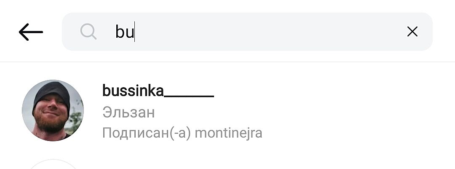The height and width of the screenshot is (169, 455).
Task: Open the bussinka_______ username result
Action: click(158, 91)
